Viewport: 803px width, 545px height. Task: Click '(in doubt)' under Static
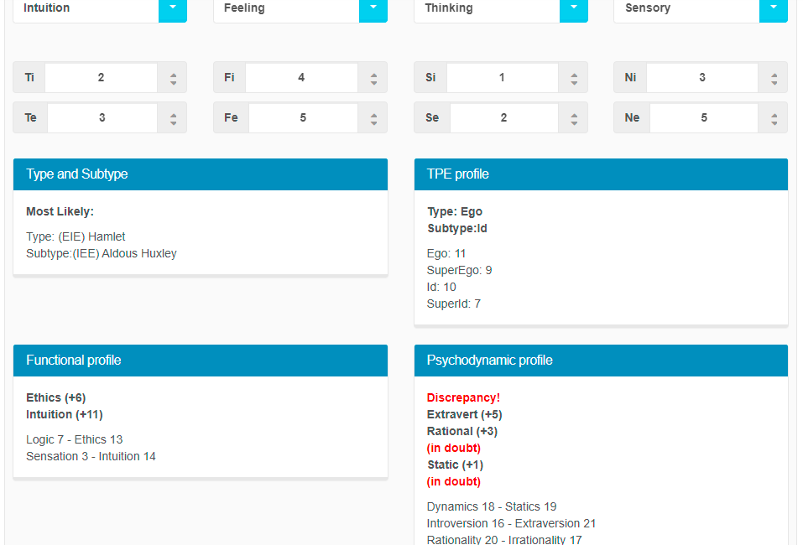click(x=454, y=481)
